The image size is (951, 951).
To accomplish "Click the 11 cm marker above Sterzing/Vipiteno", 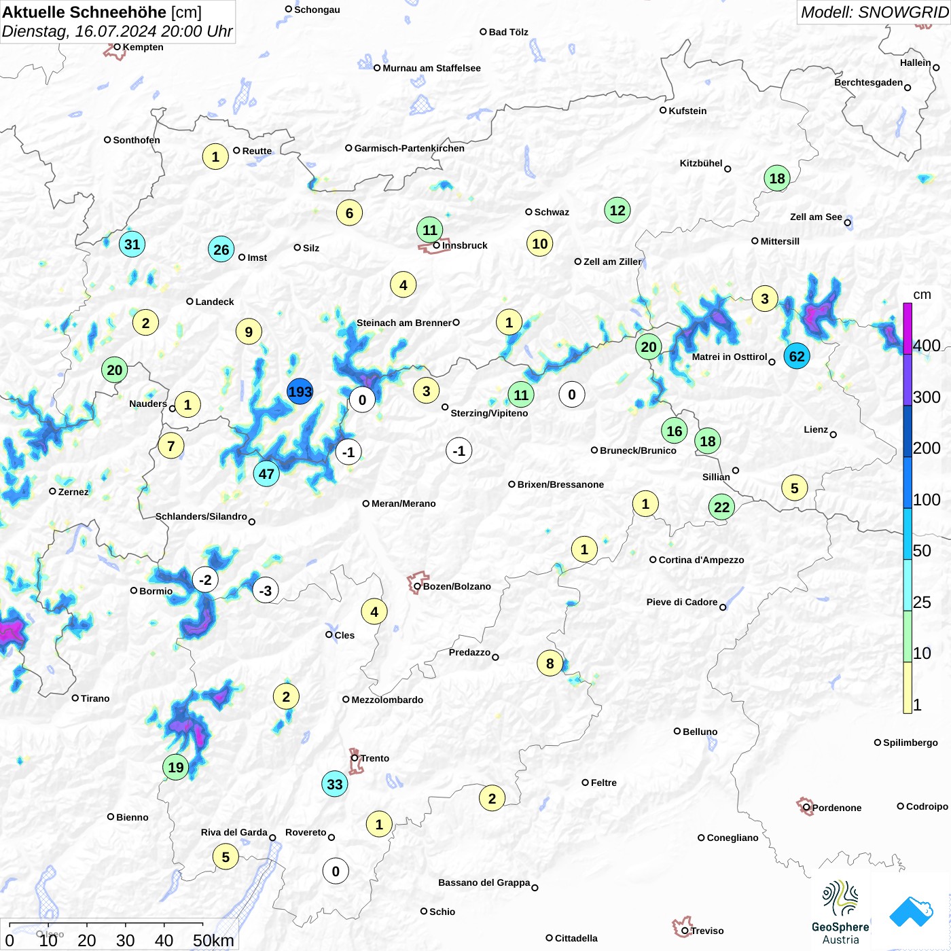I will click(521, 395).
